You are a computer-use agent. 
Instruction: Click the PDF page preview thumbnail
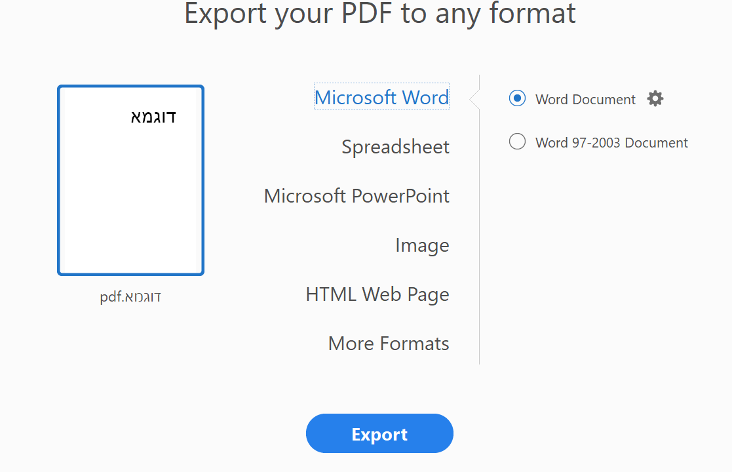click(x=130, y=180)
